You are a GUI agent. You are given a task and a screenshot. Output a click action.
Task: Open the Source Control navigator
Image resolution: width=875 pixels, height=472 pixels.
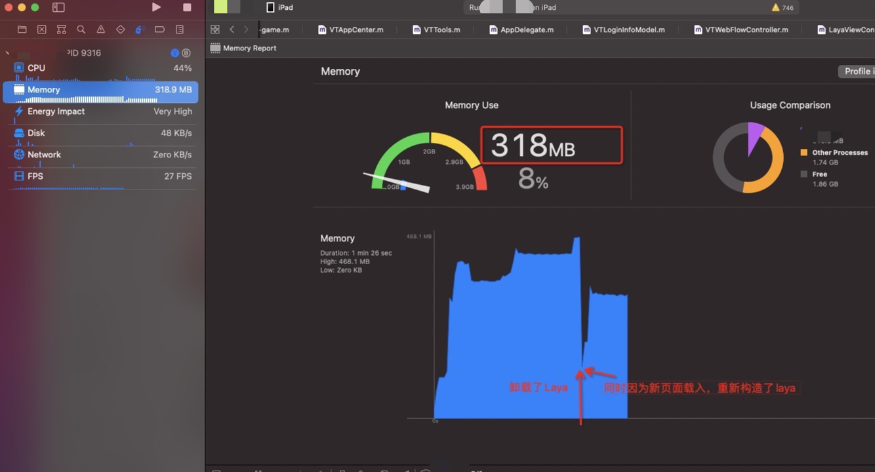pyautogui.click(x=41, y=29)
